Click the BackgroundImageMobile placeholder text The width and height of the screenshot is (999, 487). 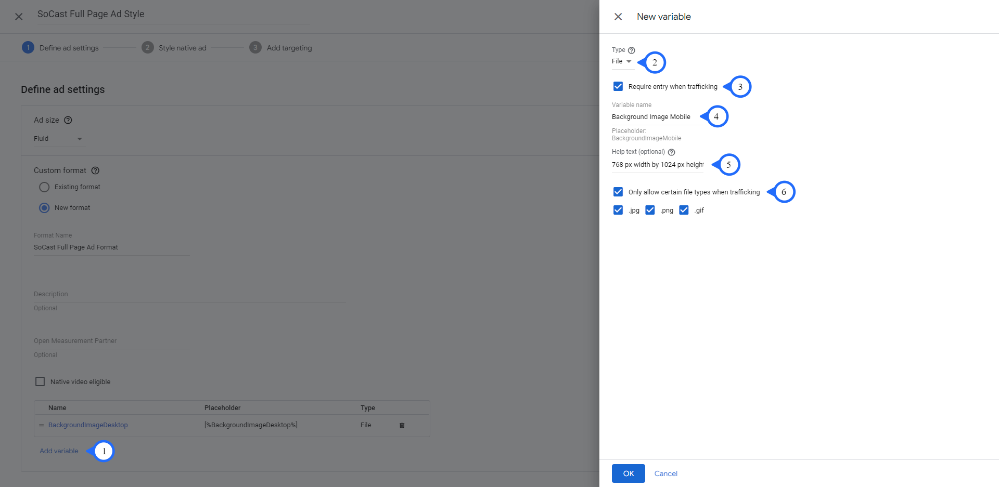point(646,138)
